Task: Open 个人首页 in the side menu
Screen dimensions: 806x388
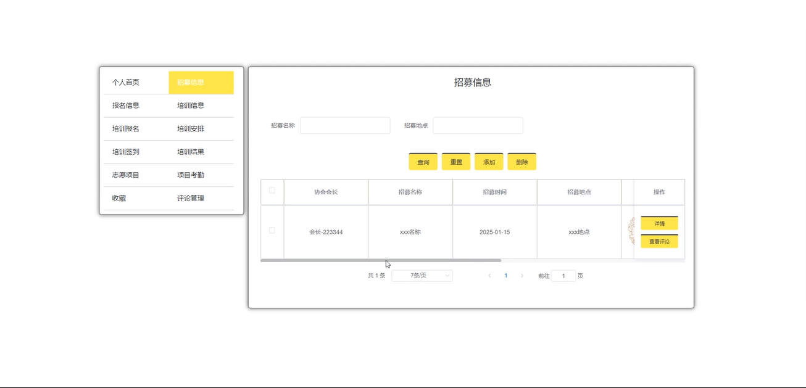Action: [126, 82]
